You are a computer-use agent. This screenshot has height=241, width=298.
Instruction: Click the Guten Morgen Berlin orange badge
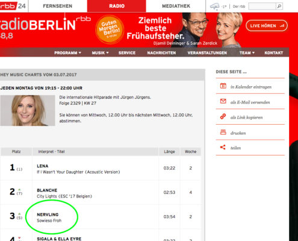click(x=110, y=30)
